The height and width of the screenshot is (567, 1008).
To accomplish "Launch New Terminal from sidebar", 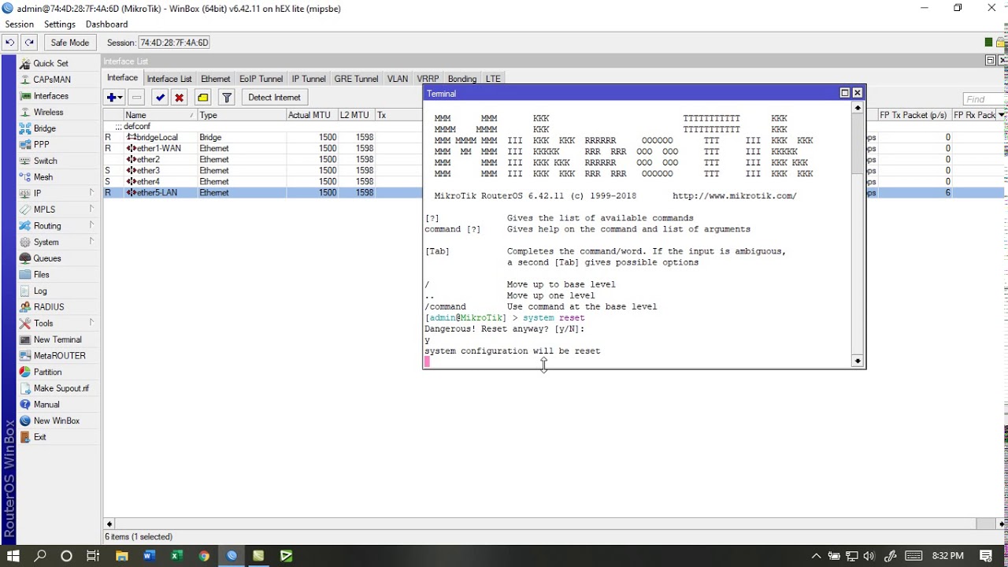I will (59, 339).
